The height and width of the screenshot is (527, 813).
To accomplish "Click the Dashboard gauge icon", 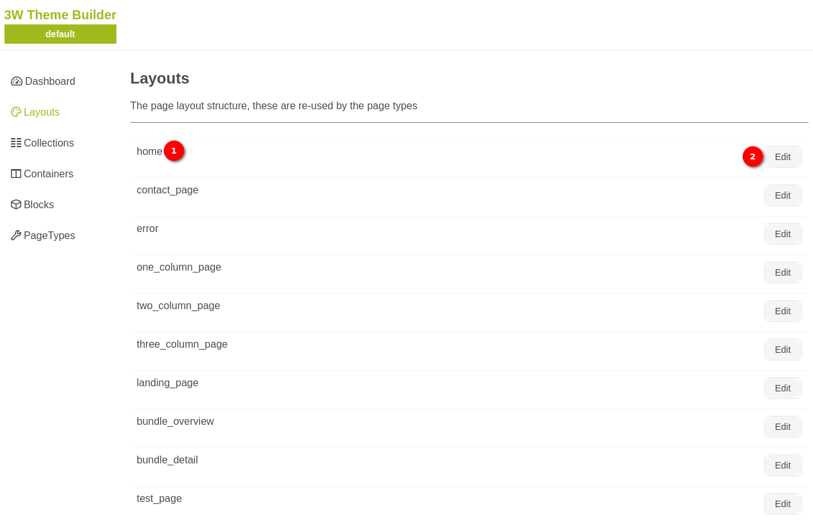I will (x=17, y=81).
